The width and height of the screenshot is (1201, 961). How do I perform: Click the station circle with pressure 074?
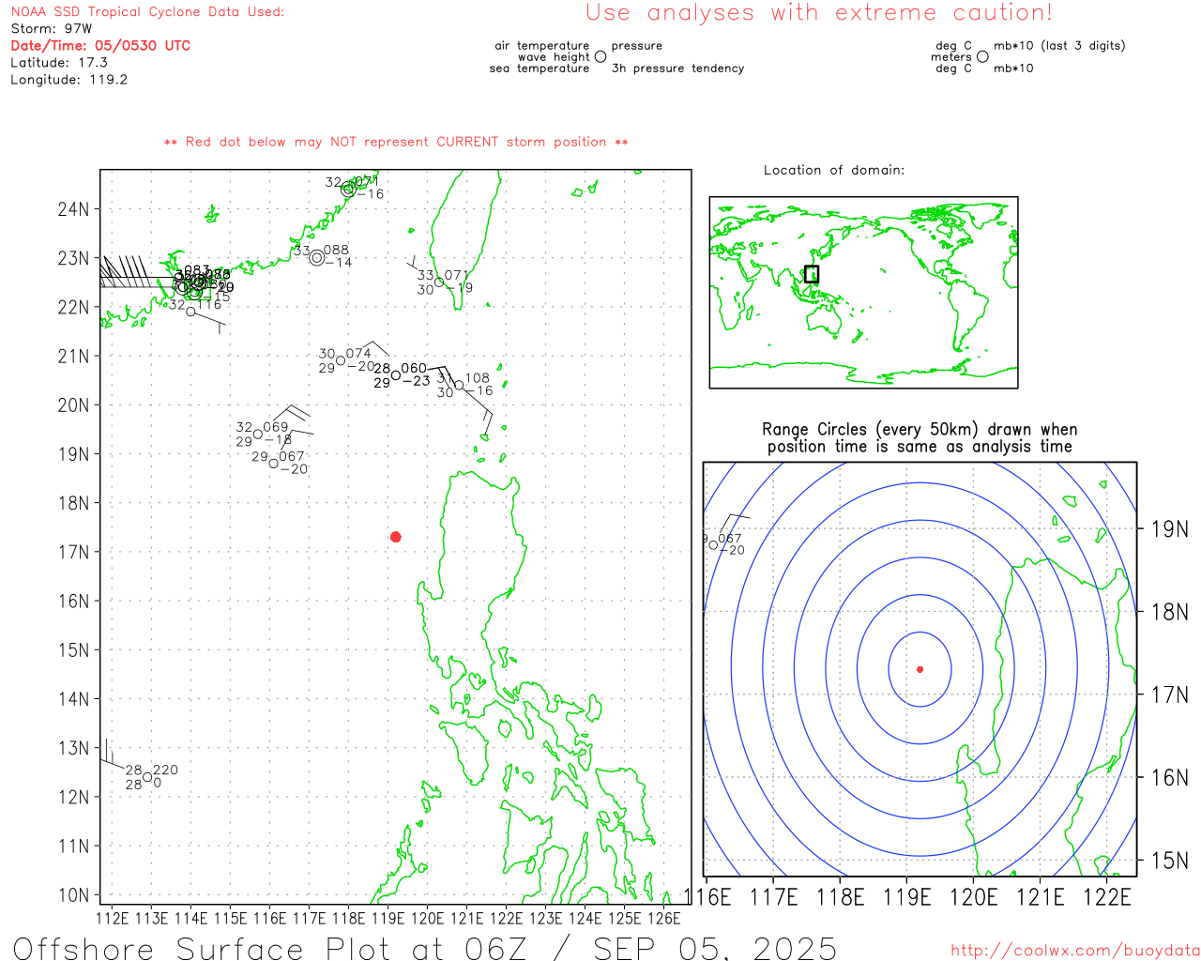click(x=341, y=360)
